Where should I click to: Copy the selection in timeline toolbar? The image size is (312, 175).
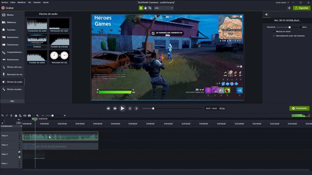(x=16, y=116)
